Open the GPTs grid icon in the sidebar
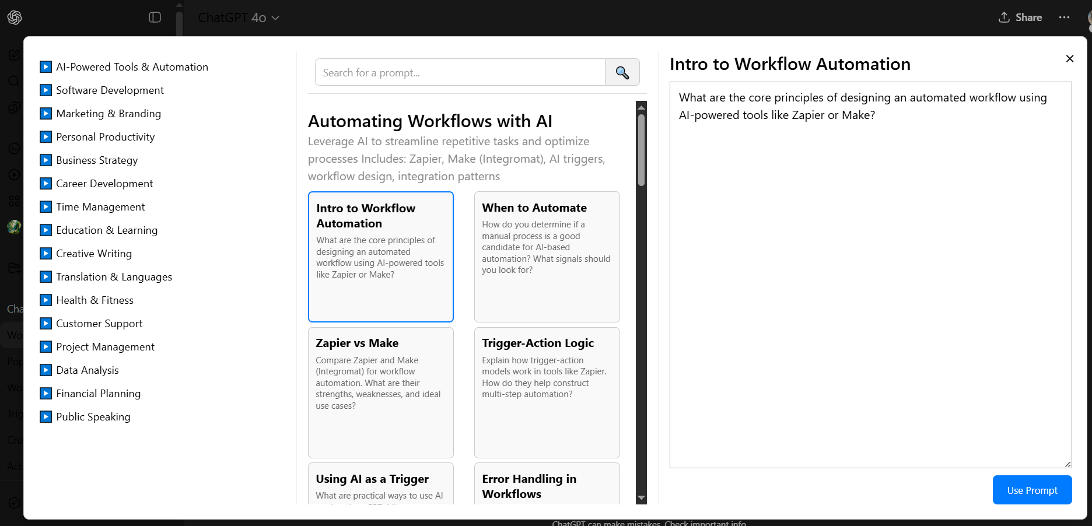The height and width of the screenshot is (526, 1092). tap(14, 201)
